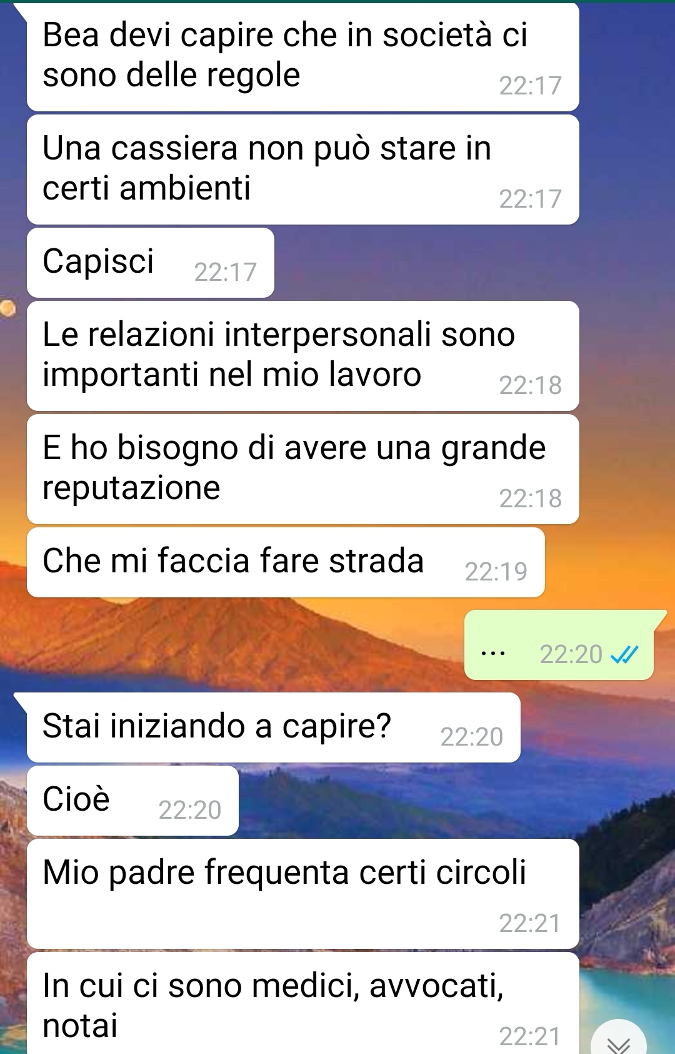Tap the 'Che mi faccia fare strada' message
The height and width of the screenshot is (1054, 675).
click(x=286, y=562)
